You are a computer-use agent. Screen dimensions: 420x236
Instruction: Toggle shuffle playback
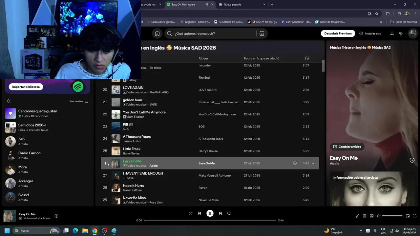click(x=191, y=213)
